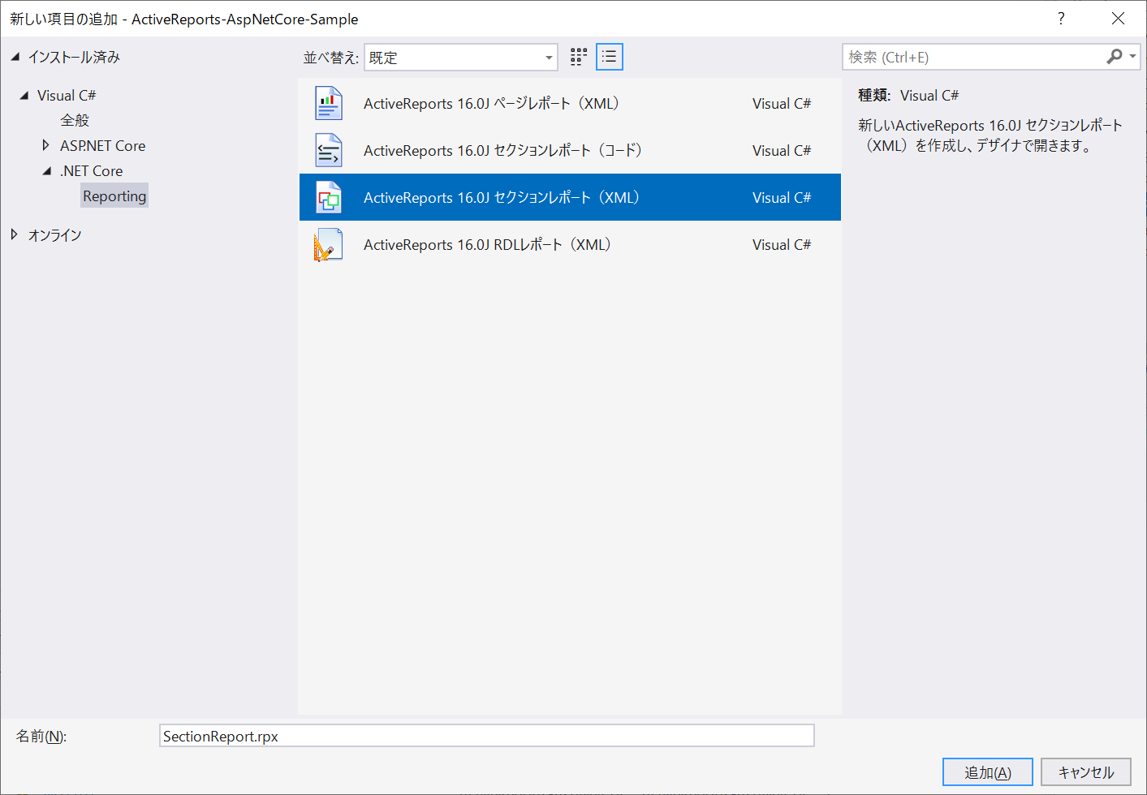Expand the ASP.NET Core node

pos(46,145)
